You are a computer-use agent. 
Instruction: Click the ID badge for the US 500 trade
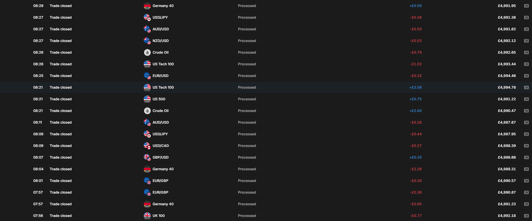[527, 99]
